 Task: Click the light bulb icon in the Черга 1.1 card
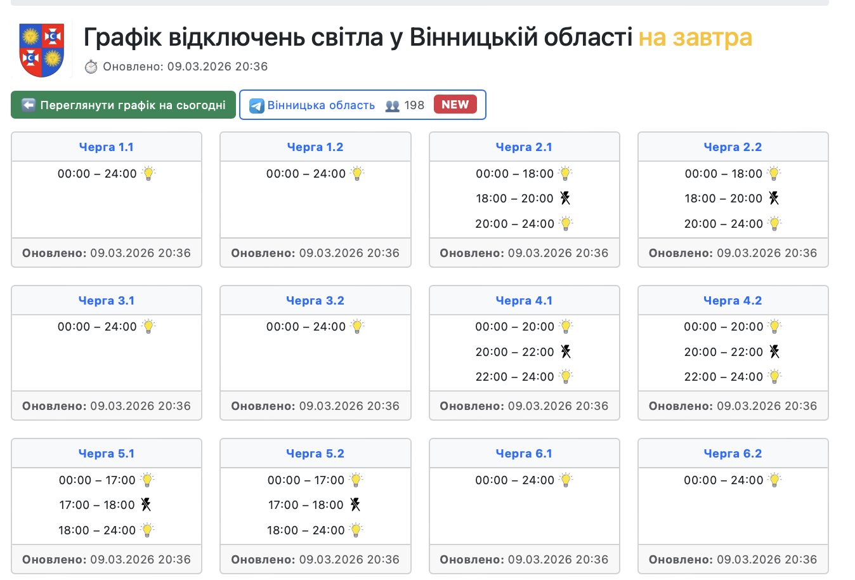pyautogui.click(x=148, y=173)
